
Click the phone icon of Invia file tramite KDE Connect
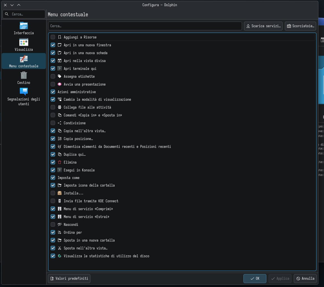click(60, 201)
